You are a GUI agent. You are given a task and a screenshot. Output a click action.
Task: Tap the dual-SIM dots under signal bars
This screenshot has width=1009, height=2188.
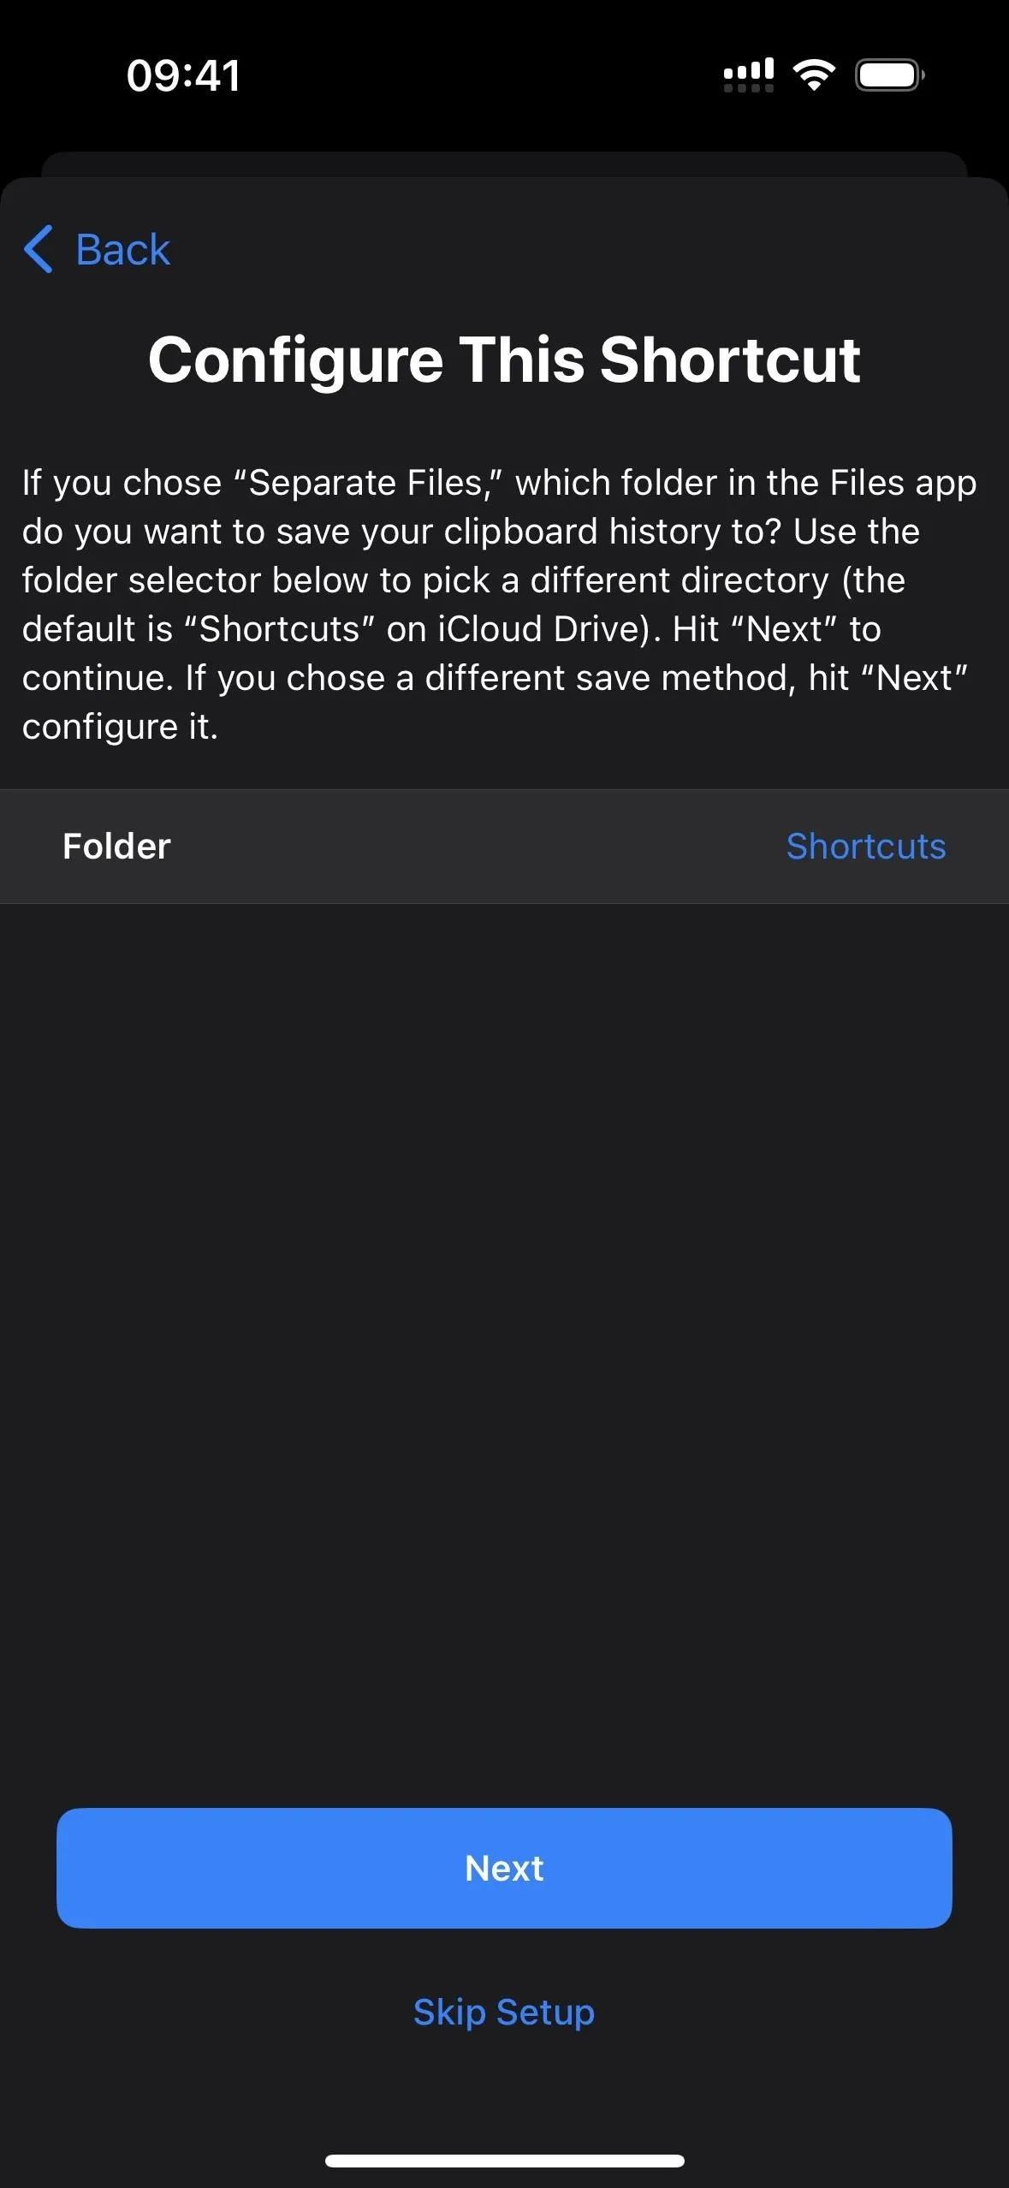(x=749, y=87)
